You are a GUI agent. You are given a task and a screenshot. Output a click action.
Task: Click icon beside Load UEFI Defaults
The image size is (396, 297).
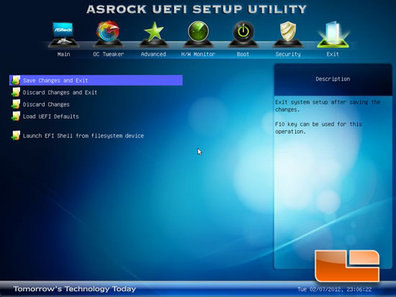(x=16, y=116)
